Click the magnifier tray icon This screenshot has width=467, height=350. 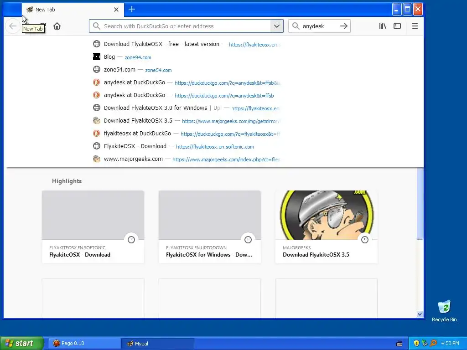(x=434, y=344)
